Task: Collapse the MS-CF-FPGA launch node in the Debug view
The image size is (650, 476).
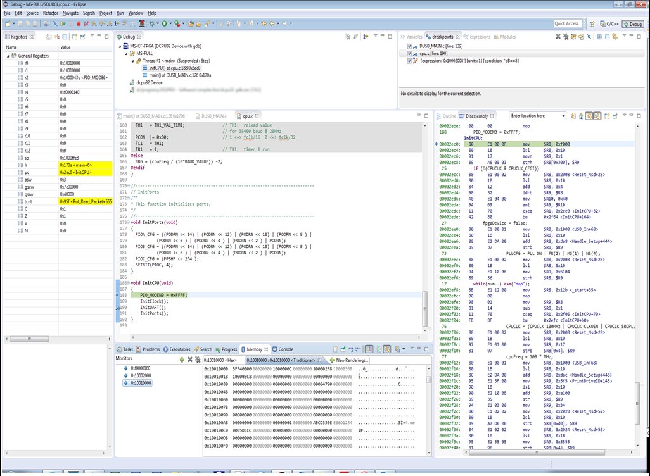Action: (x=120, y=46)
